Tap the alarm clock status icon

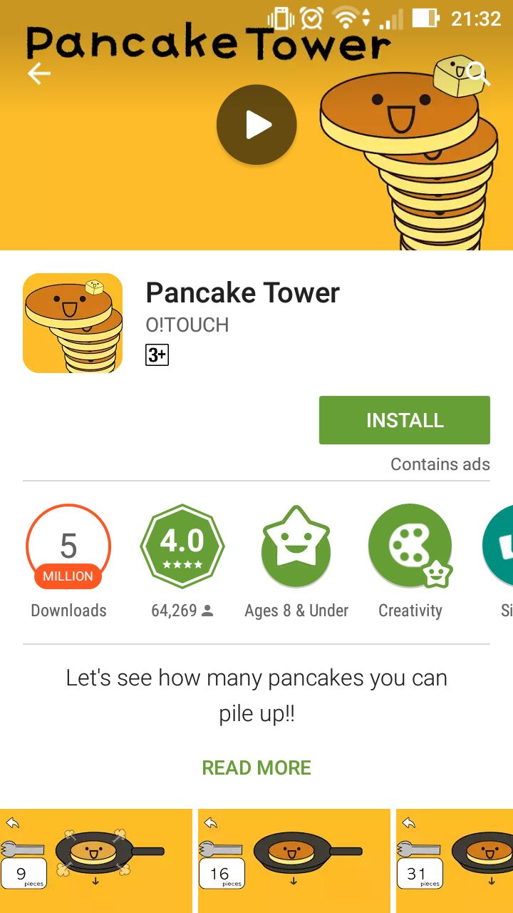[312, 18]
